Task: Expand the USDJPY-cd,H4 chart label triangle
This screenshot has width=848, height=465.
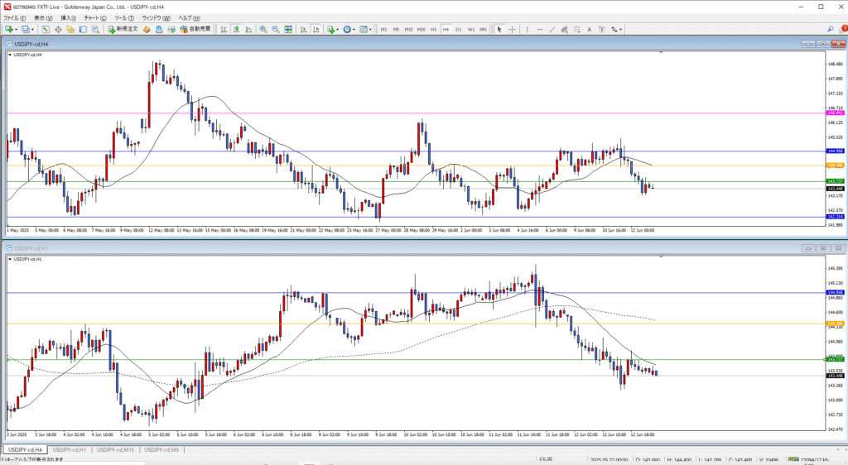Action: [x=10, y=55]
